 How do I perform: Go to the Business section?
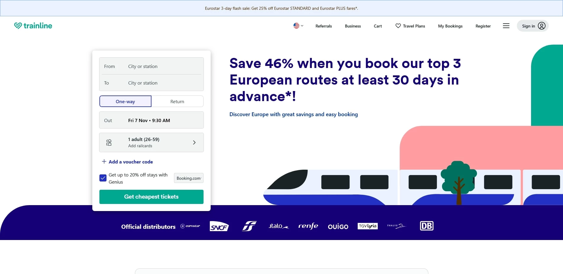click(353, 26)
